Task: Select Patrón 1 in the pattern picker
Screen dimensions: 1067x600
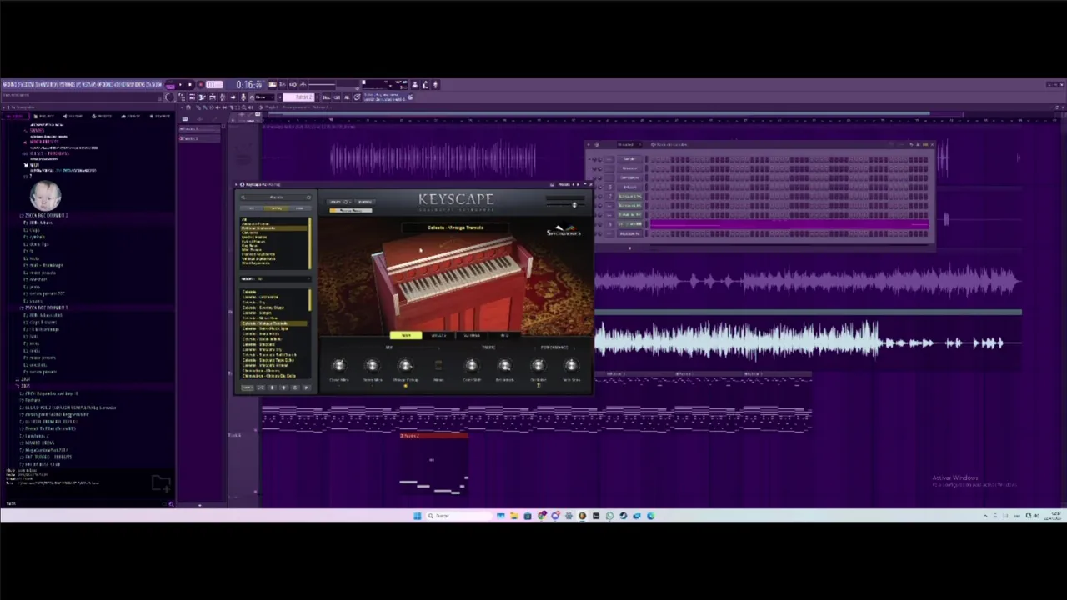Action: [199, 129]
